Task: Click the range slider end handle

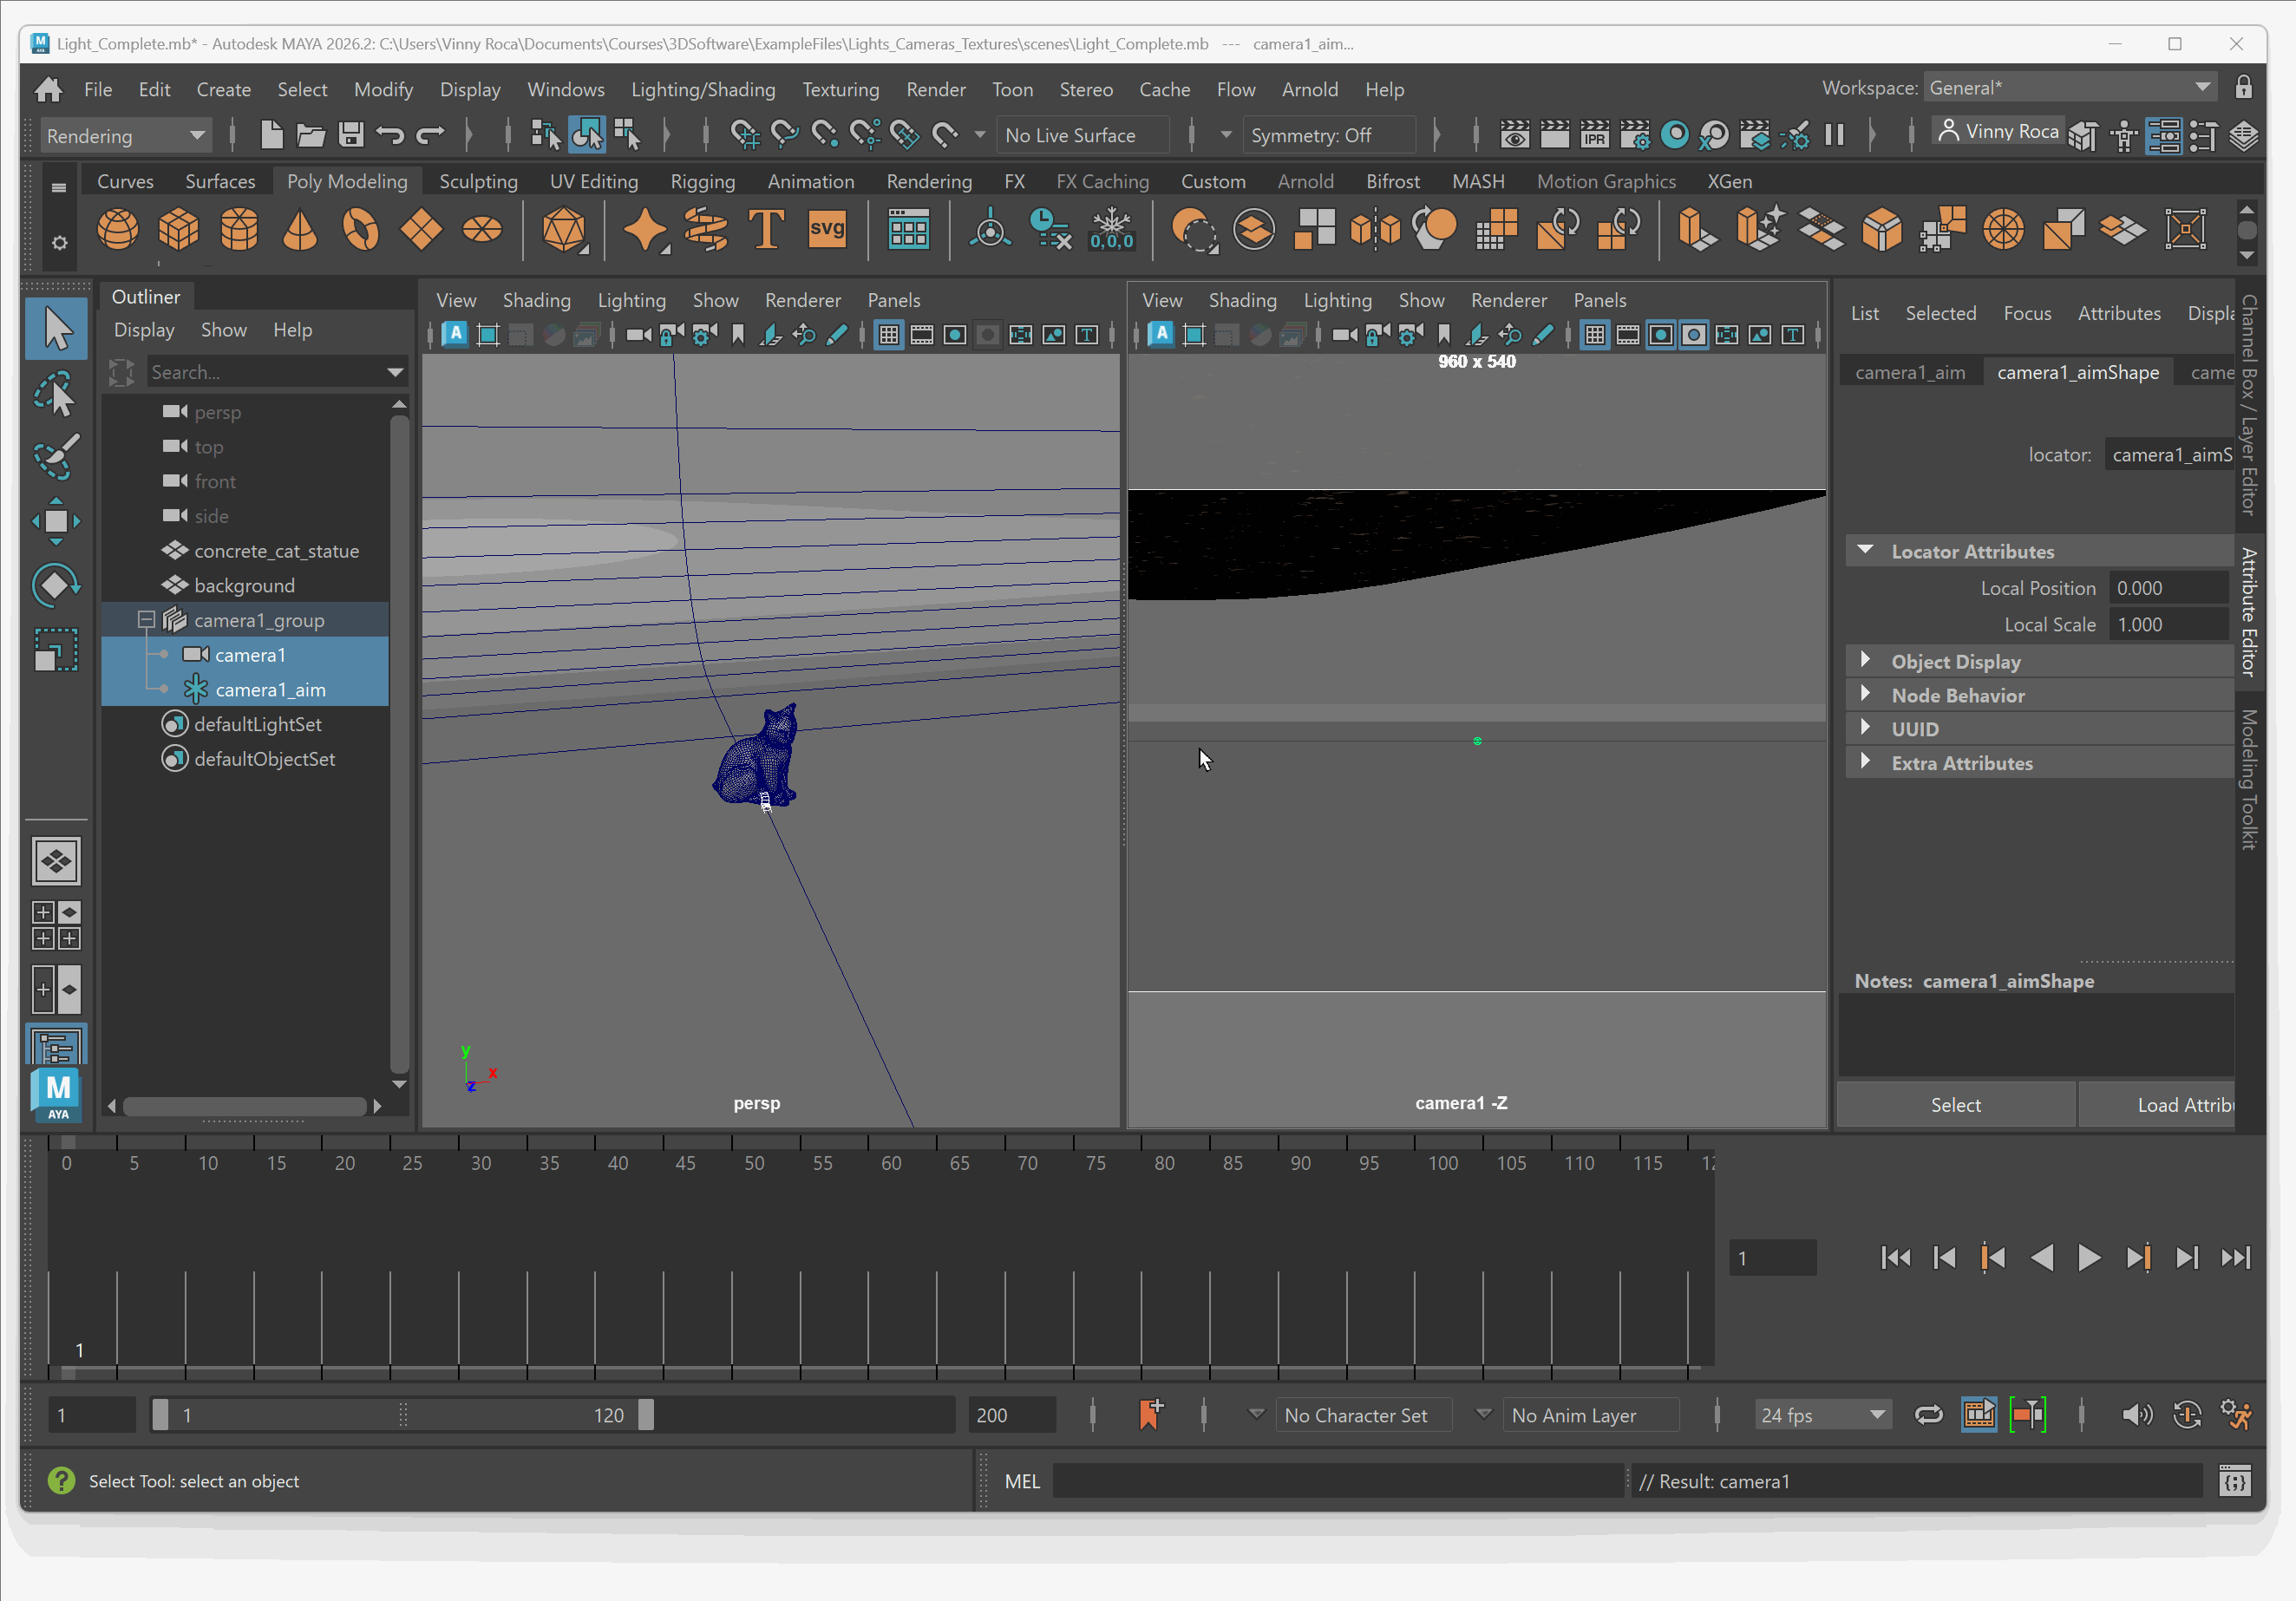Action: 646,1415
